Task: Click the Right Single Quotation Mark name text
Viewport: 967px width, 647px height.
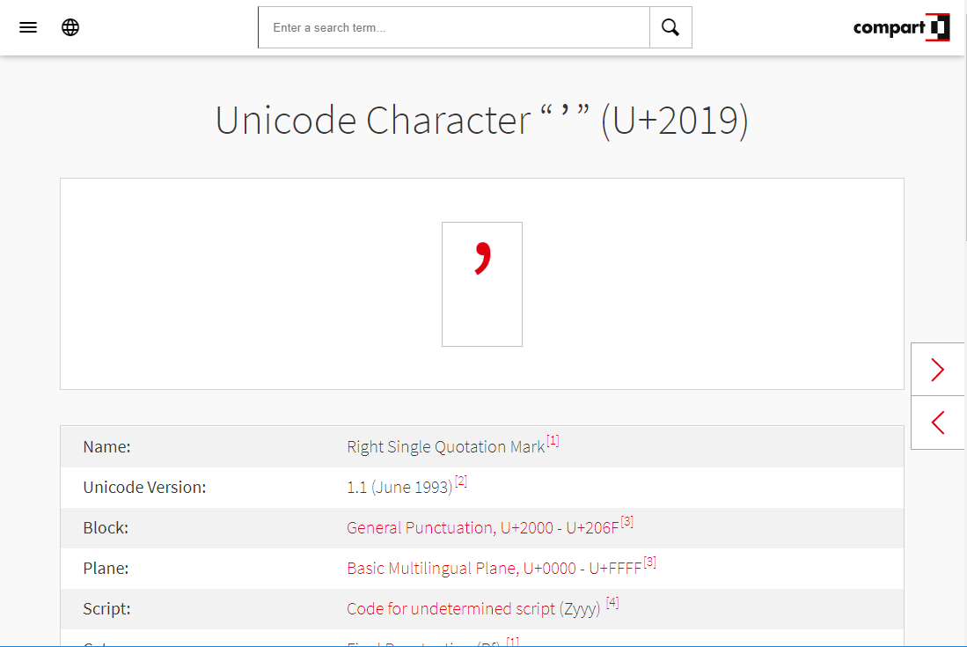Action: 445,447
